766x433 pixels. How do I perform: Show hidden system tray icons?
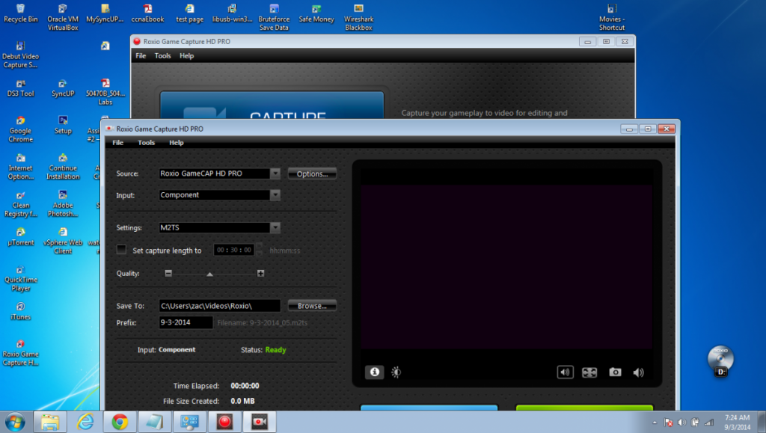click(655, 423)
